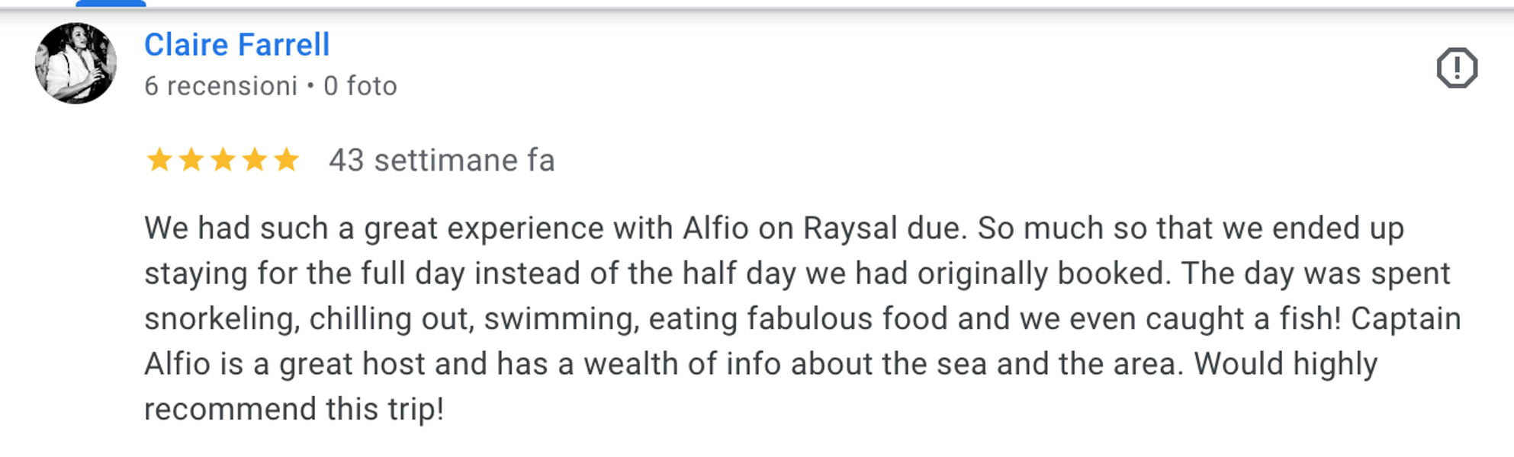Open Claire Farrell's profile photo
This screenshot has width=1514, height=457.
click(x=76, y=63)
